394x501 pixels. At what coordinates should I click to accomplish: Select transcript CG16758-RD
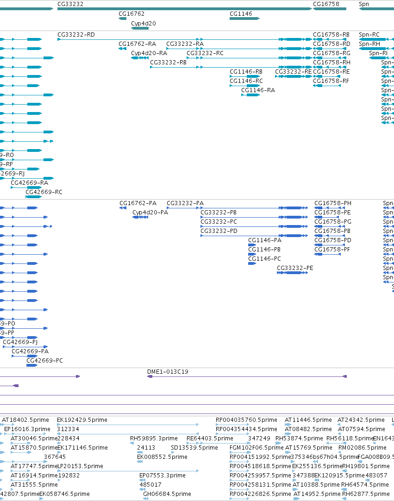(x=331, y=44)
